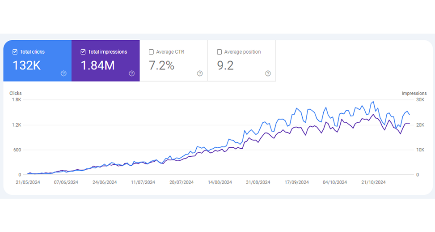Open the help icon on Total clicks card
435x232 pixels.
click(63, 73)
